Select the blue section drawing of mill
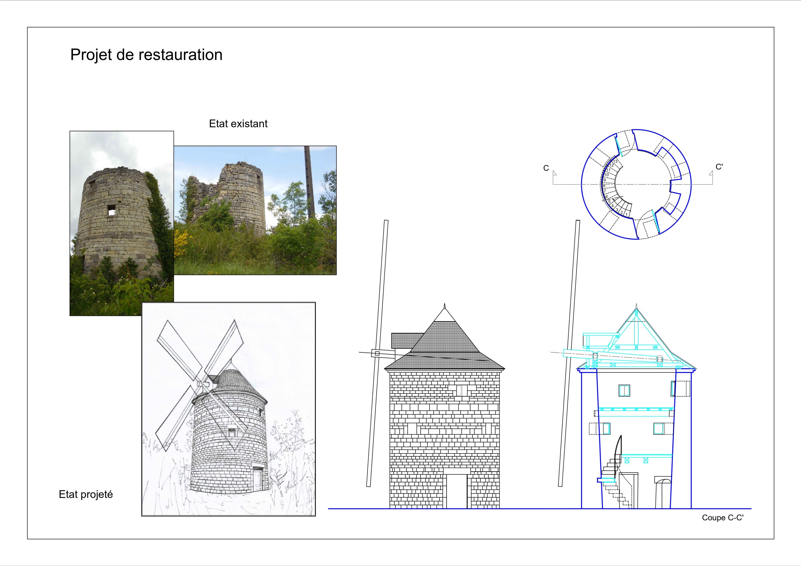Screen dimensions: 801x566 (625, 364)
